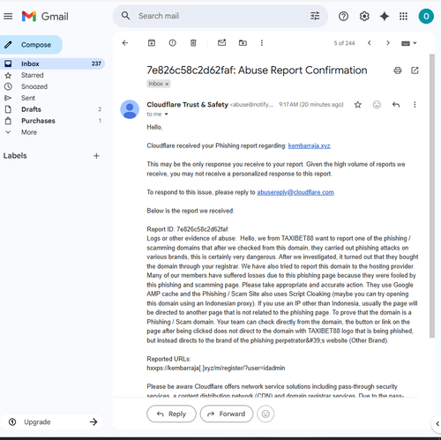Open emoji reaction button near Forward
Image resolution: width=441 pixels, height=440 pixels.
(x=265, y=414)
